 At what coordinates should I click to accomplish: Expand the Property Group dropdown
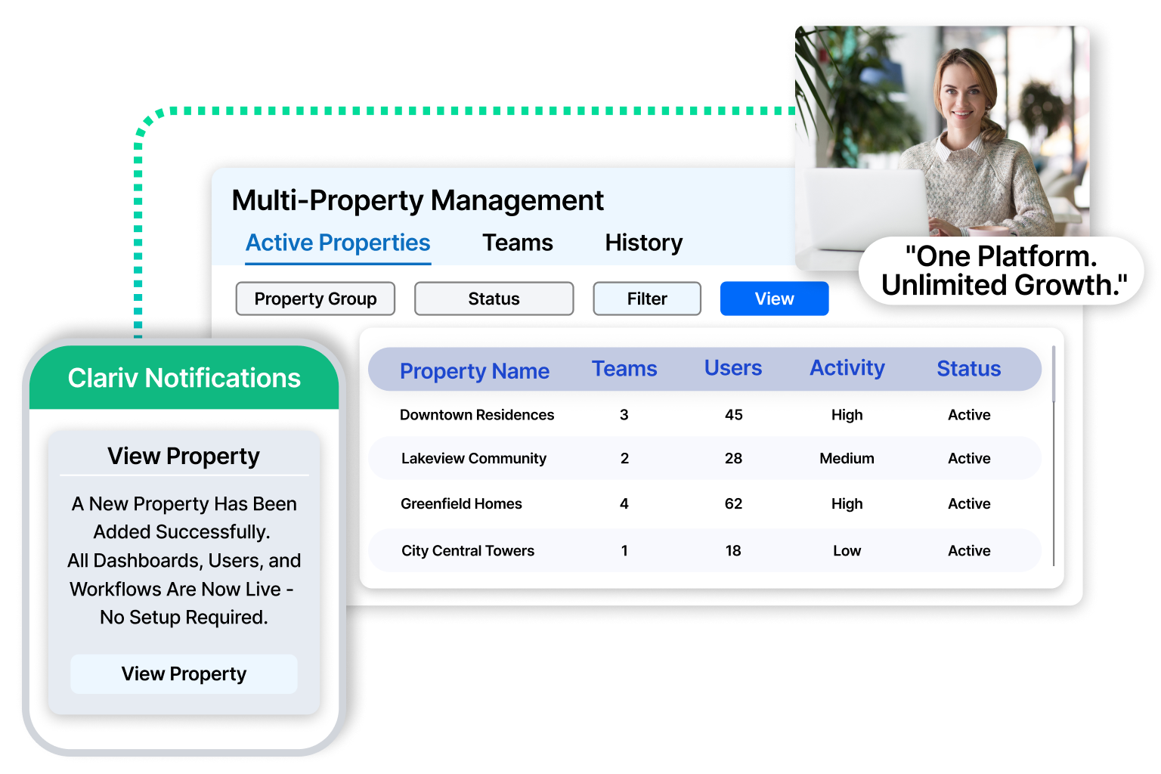[x=315, y=299]
